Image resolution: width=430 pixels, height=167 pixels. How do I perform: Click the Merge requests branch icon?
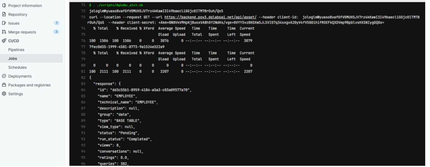[x=4, y=32]
